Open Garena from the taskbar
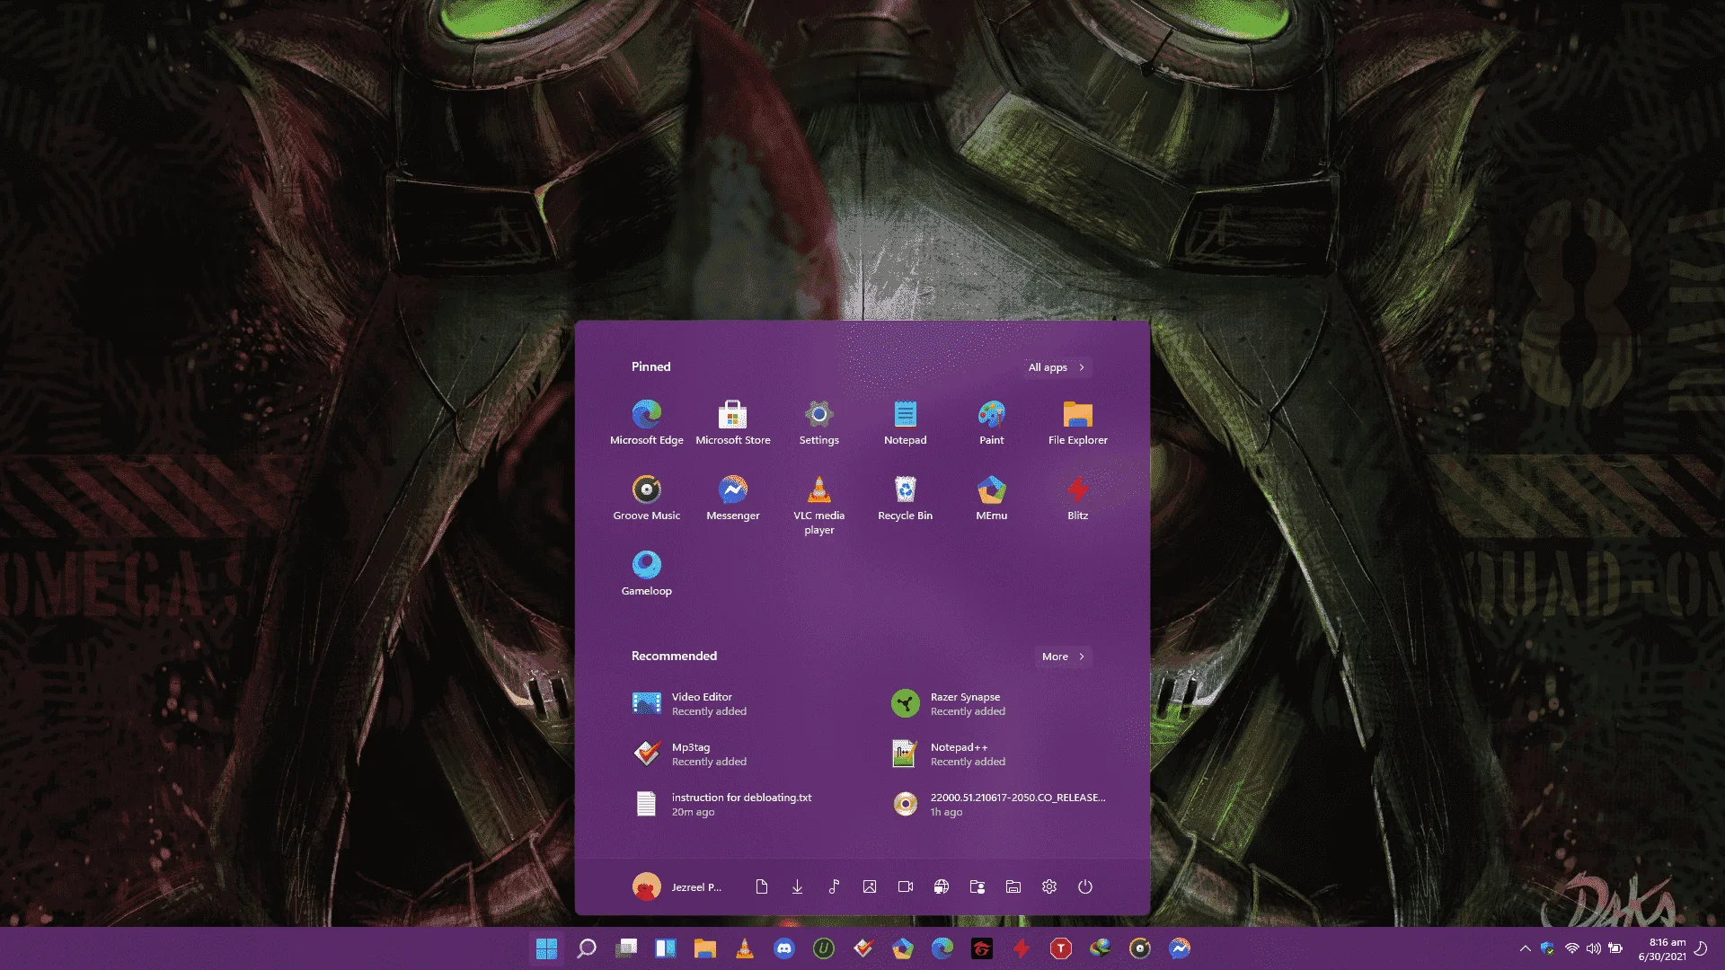The height and width of the screenshot is (970, 1725). 982,948
